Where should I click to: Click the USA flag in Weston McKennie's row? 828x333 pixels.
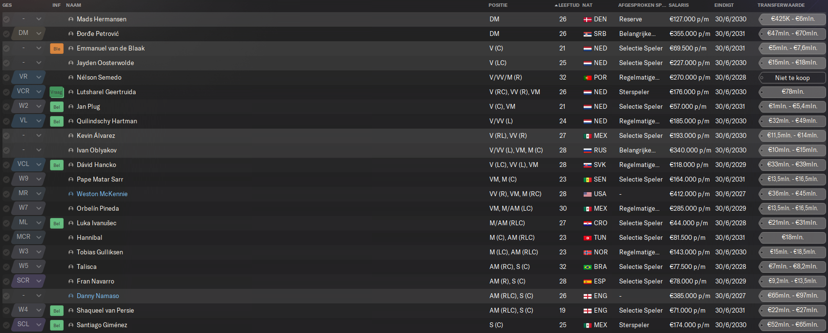pos(588,194)
